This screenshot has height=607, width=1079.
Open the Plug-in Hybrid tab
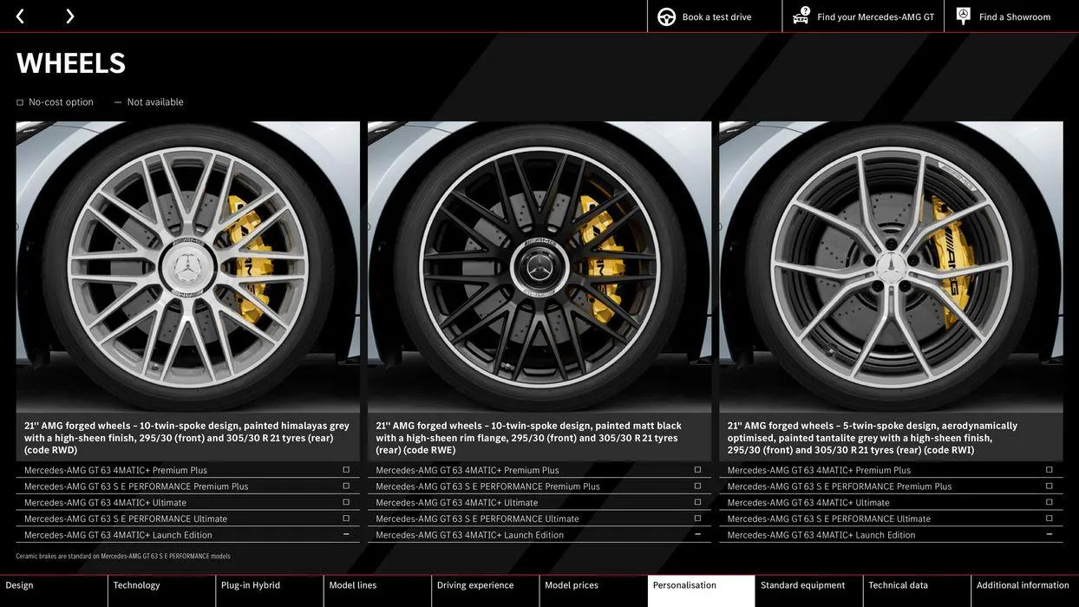click(270, 591)
